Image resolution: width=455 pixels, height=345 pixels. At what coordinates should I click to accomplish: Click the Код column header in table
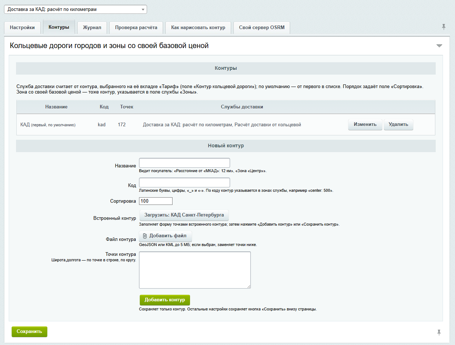104,107
